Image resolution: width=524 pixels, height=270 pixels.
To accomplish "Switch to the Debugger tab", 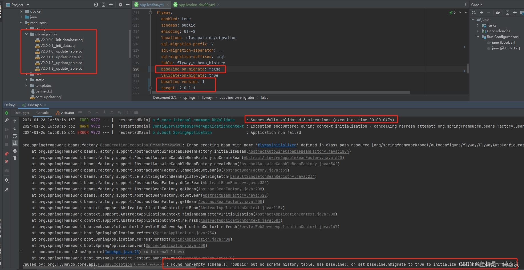I will click(22, 113).
